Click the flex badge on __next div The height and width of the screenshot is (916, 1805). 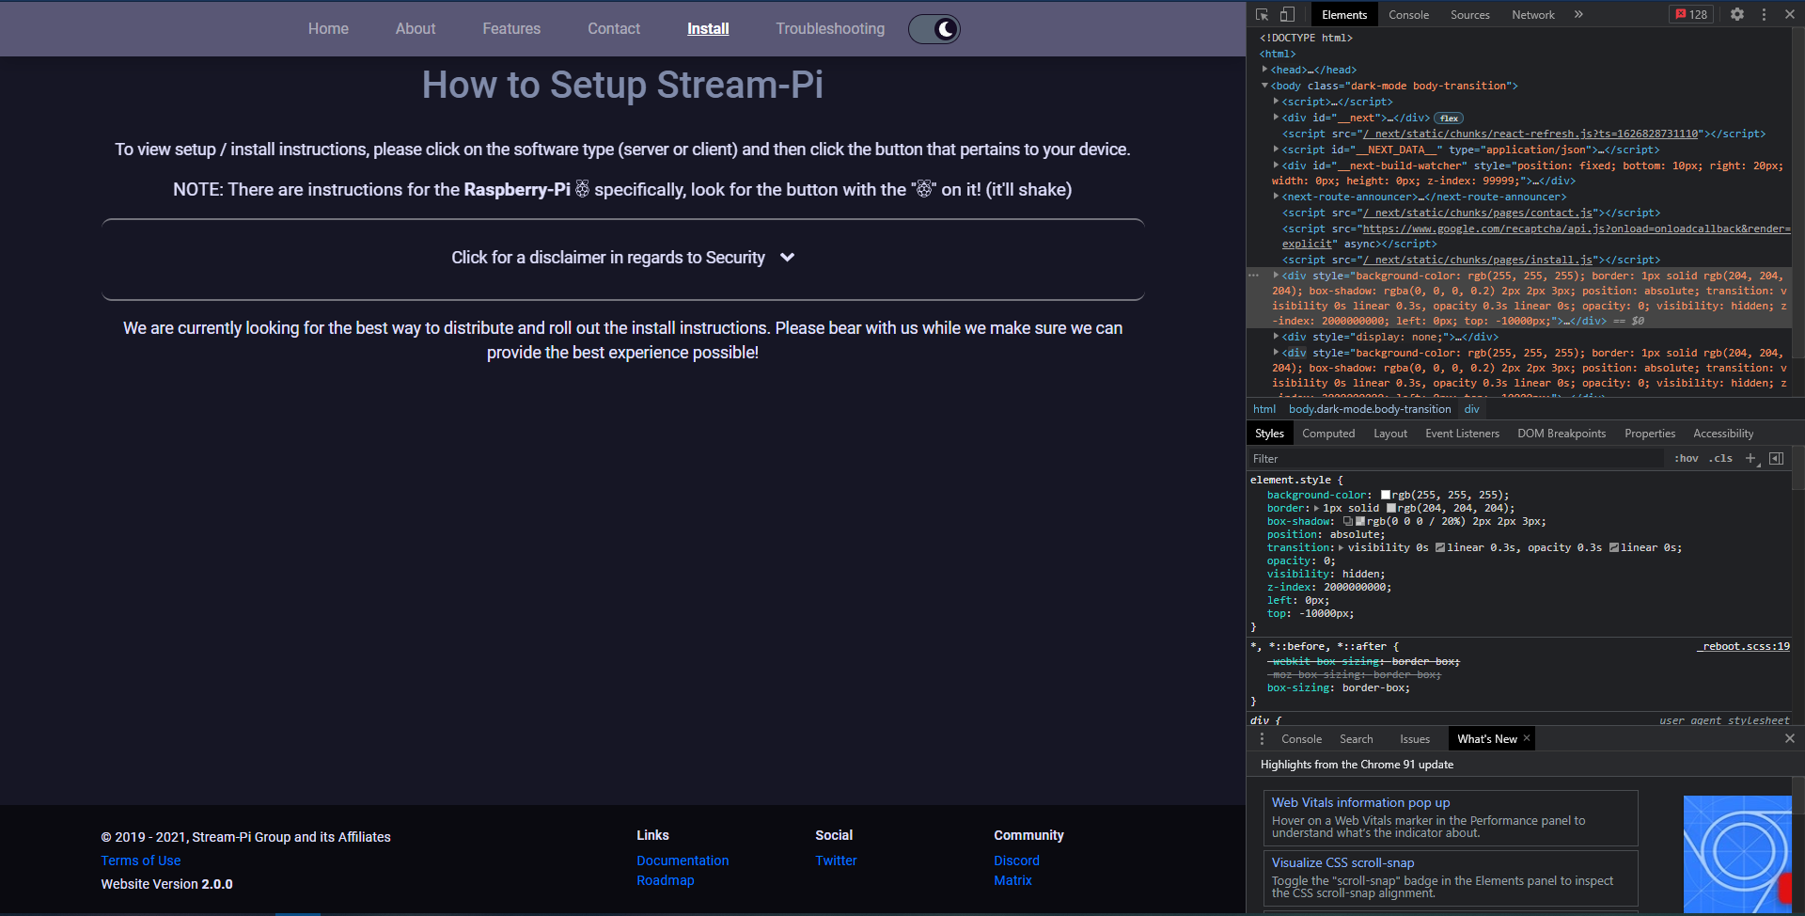1450,118
